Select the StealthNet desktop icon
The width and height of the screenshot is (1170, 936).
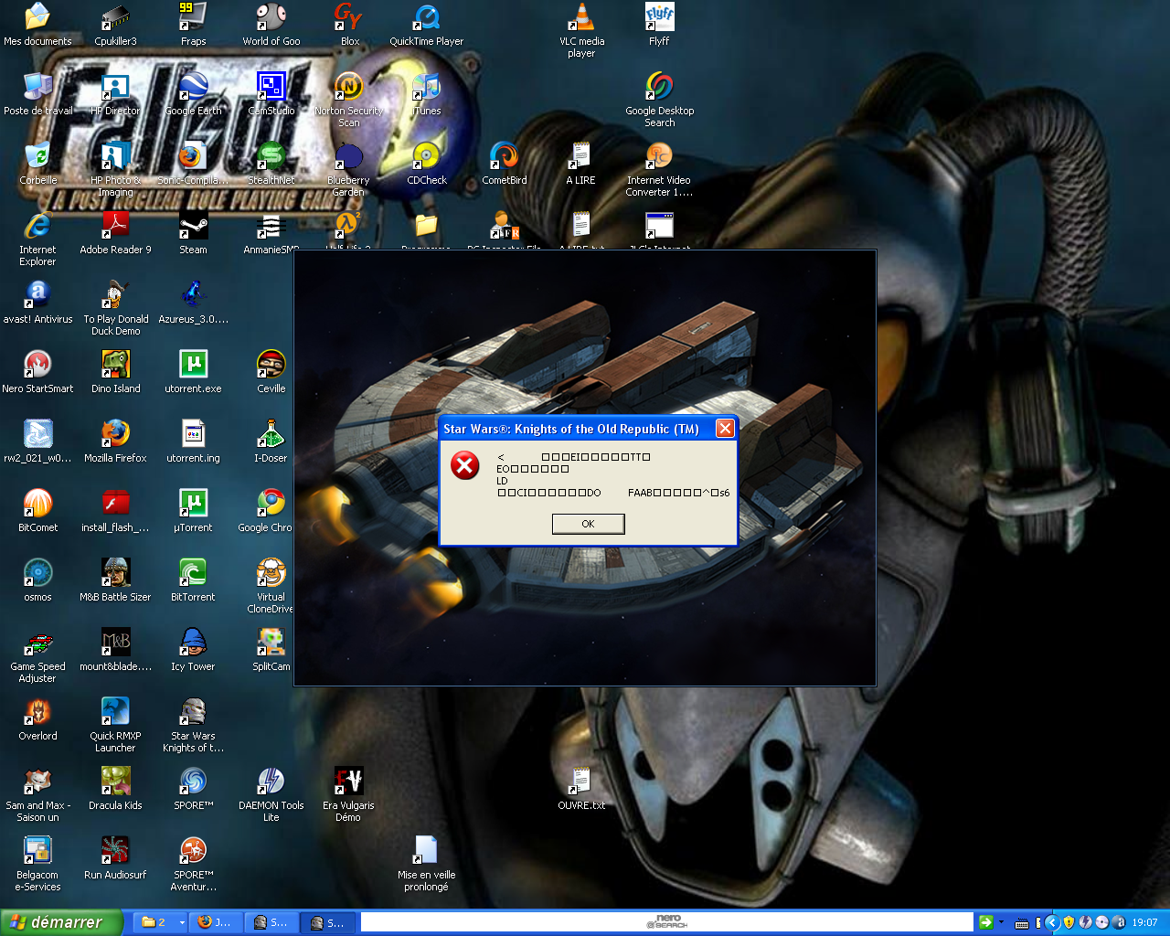(x=271, y=164)
